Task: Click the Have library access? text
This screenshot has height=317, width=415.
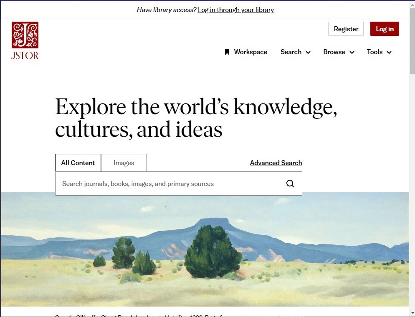Action: coord(167,10)
